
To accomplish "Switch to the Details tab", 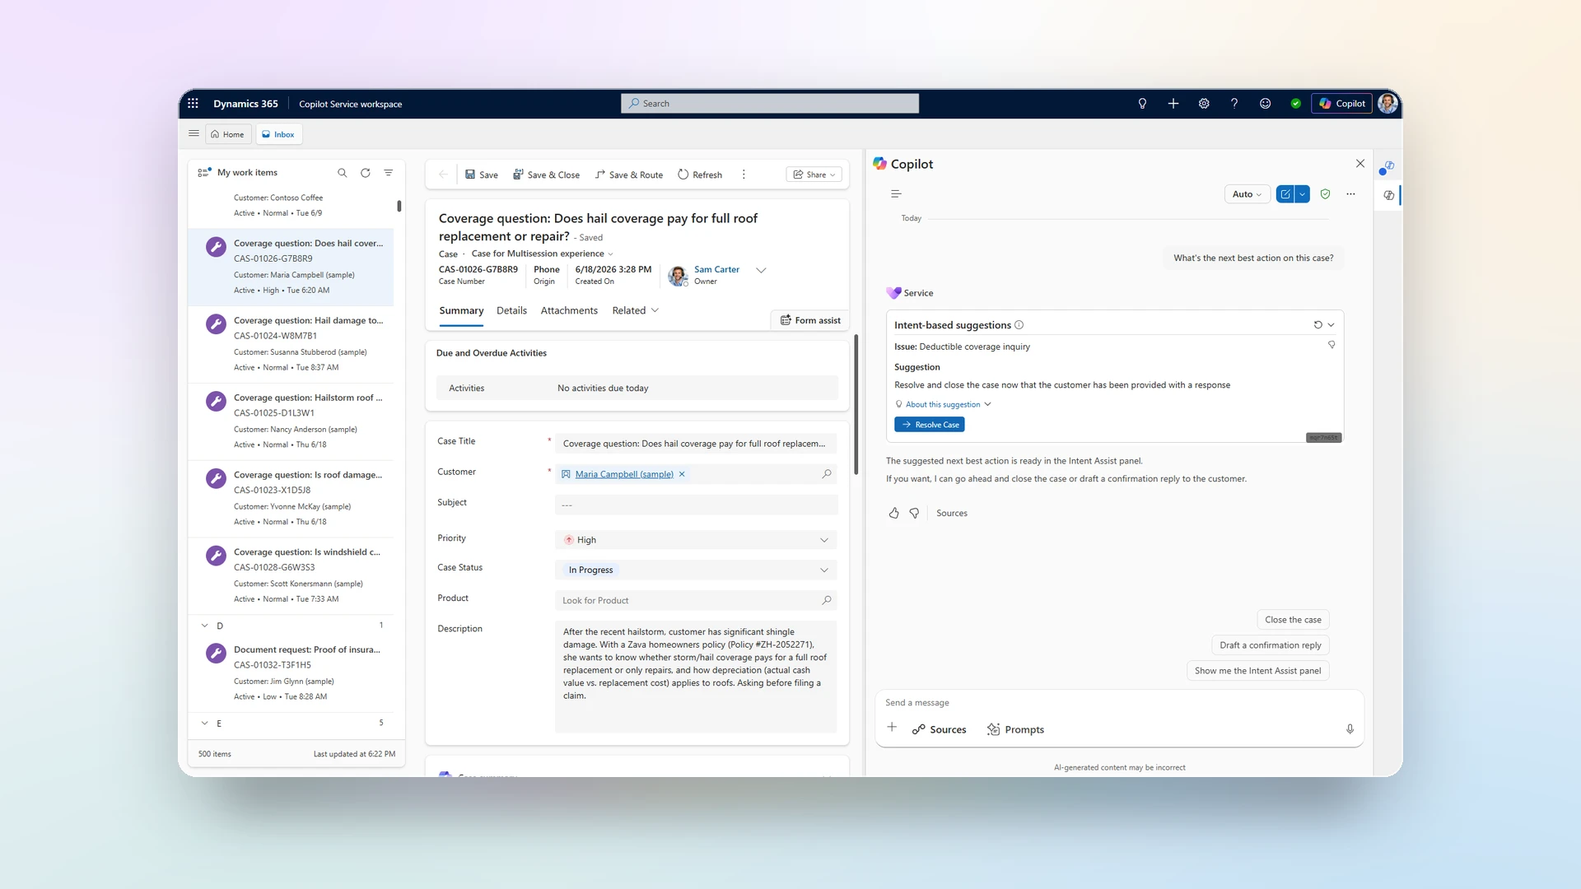I will click(x=511, y=310).
